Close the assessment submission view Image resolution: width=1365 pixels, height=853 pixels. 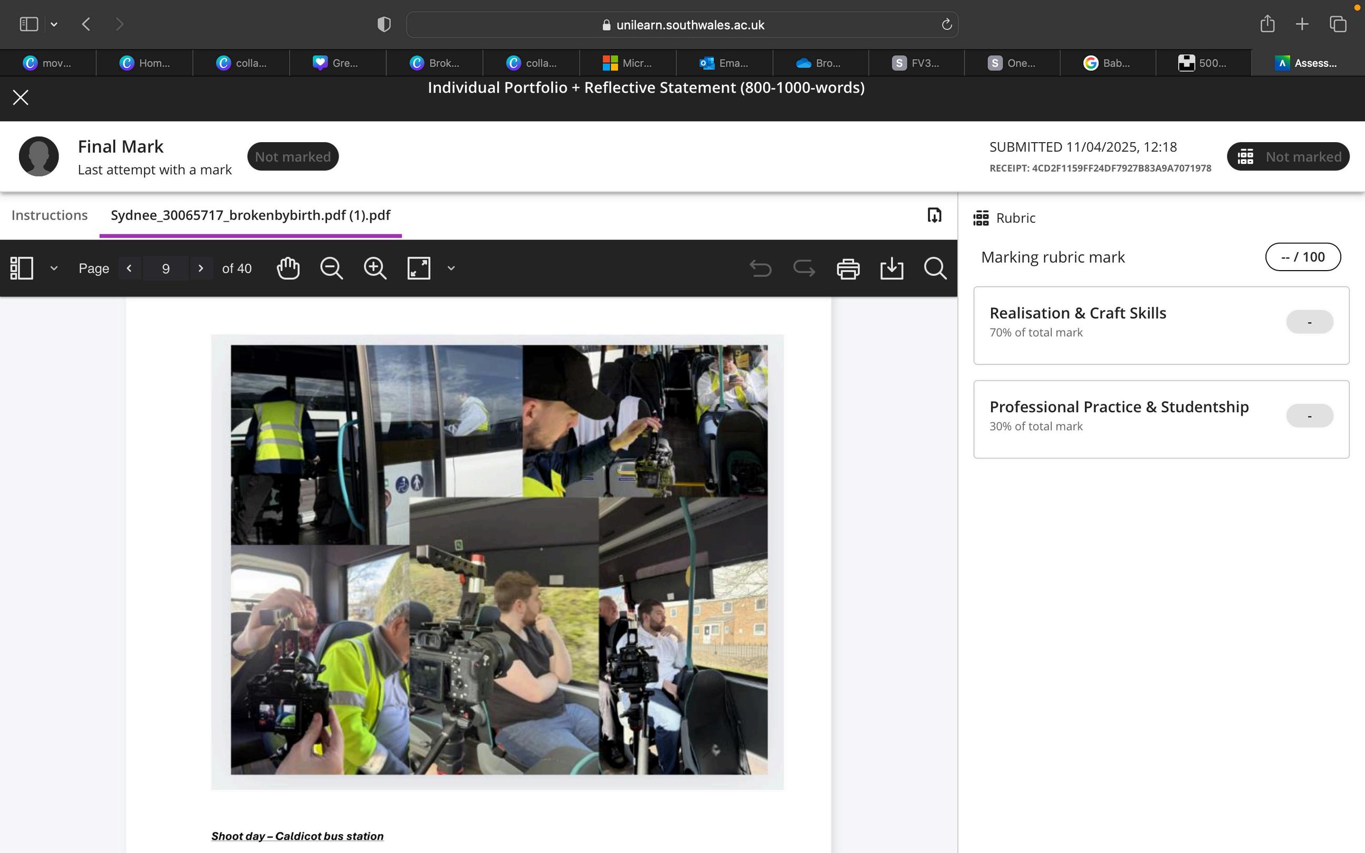(21, 97)
